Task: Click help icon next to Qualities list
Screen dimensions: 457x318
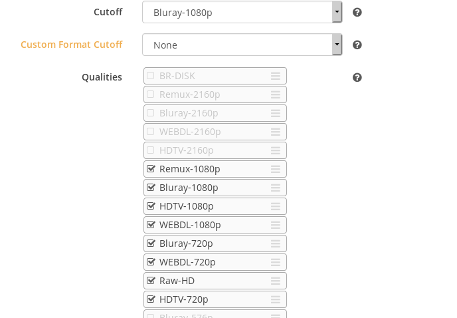Action: (357, 77)
